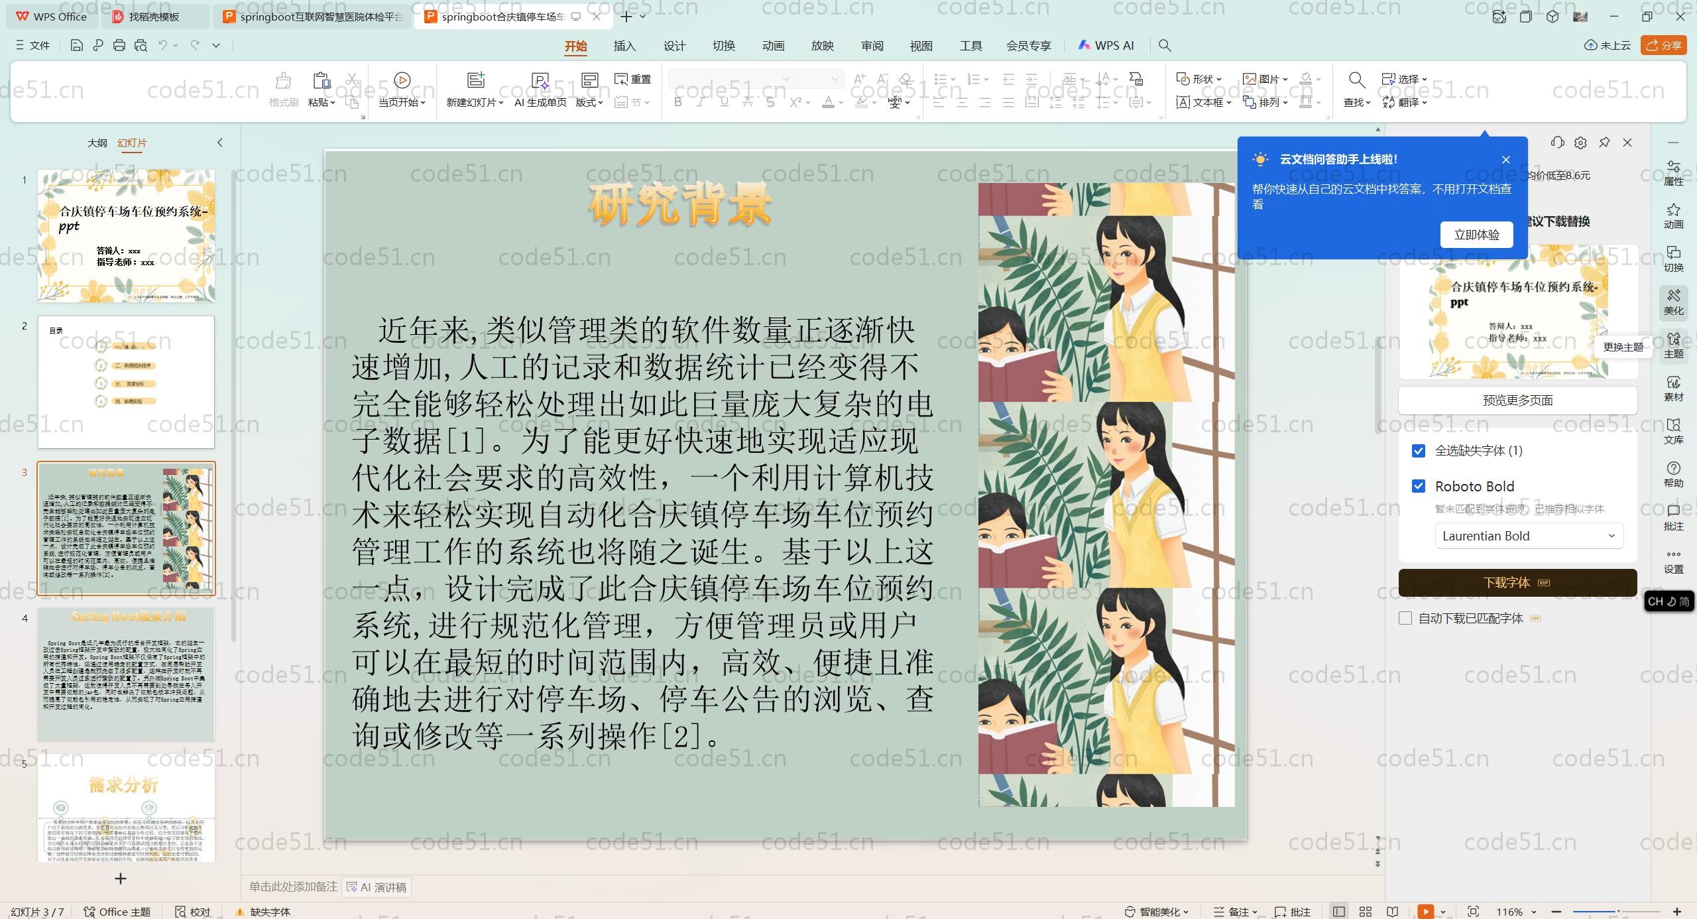The image size is (1697, 919).
Task: Enable 自动下载已匹配字体 checkbox
Action: coord(1405,618)
